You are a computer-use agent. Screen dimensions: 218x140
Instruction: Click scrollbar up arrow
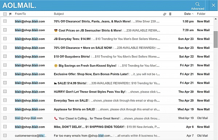pyautogui.click(x=215, y=19)
